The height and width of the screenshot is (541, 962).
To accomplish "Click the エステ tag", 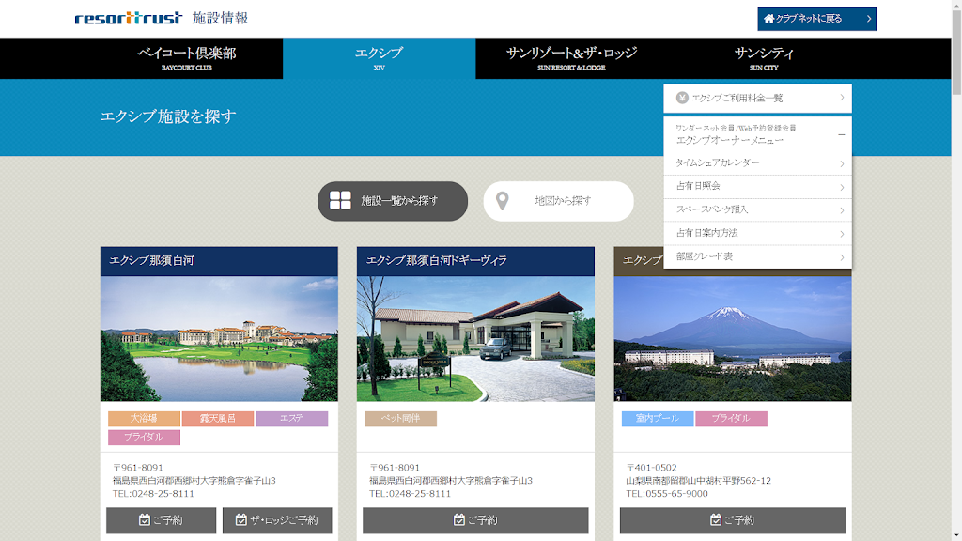I will click(292, 419).
